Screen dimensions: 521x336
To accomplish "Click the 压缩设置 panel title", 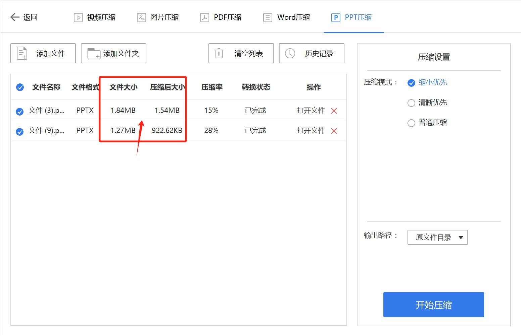I will [434, 57].
